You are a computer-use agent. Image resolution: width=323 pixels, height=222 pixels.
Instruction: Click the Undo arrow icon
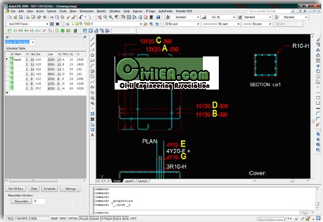[81, 17]
